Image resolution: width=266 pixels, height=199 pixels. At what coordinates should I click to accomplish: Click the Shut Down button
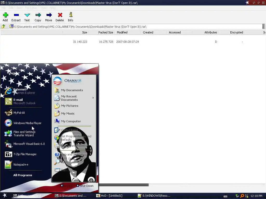85,186
